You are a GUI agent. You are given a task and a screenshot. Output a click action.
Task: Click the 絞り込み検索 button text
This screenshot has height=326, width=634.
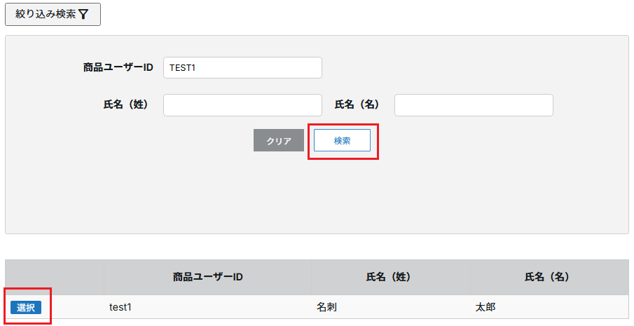click(45, 14)
